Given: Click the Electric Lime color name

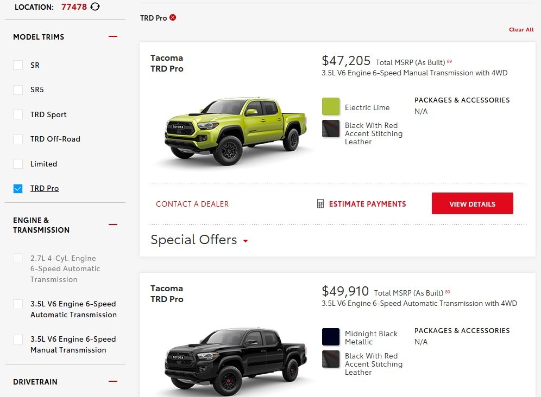Looking at the screenshot, I should click(x=367, y=107).
